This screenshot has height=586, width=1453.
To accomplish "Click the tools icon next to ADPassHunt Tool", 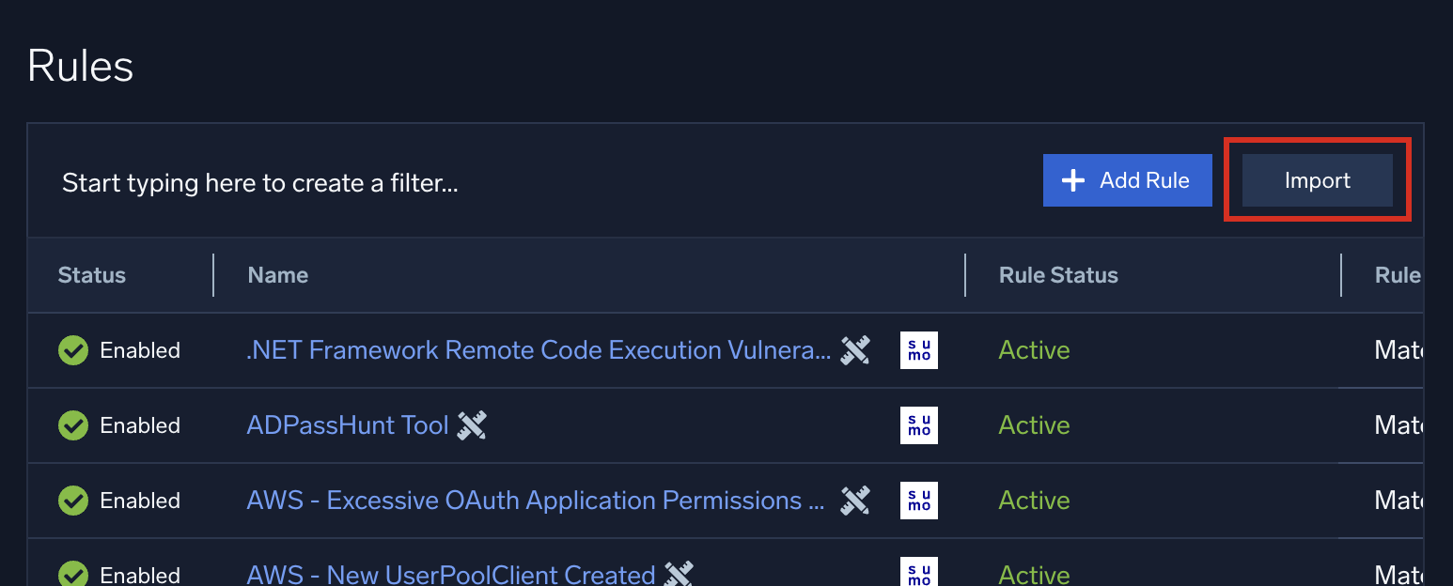I will (472, 425).
